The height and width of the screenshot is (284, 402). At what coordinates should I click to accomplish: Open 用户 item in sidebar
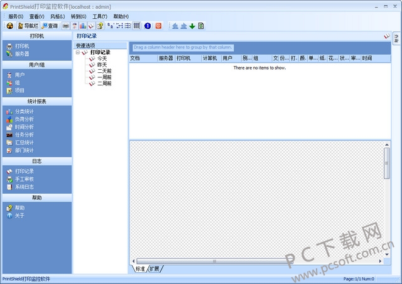point(16,75)
